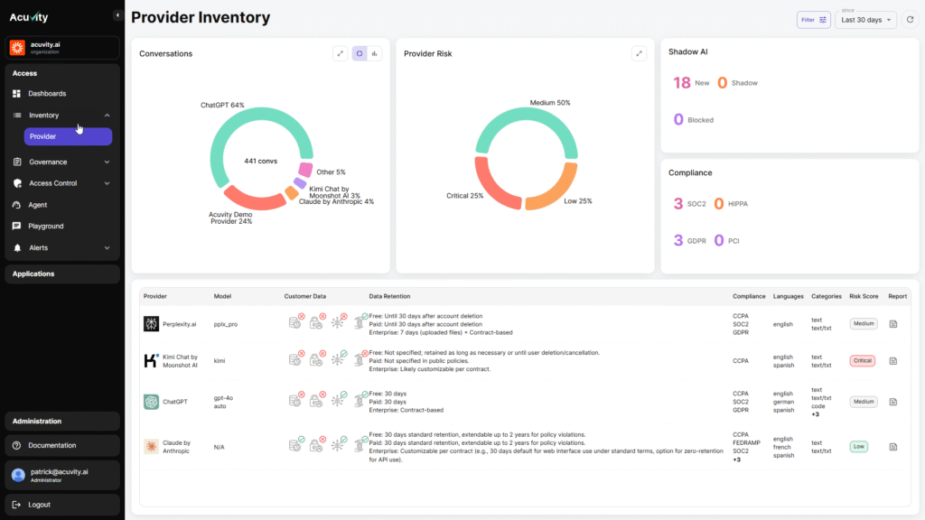Click the Low risk badge for Claude
925x520 pixels.
859,446
